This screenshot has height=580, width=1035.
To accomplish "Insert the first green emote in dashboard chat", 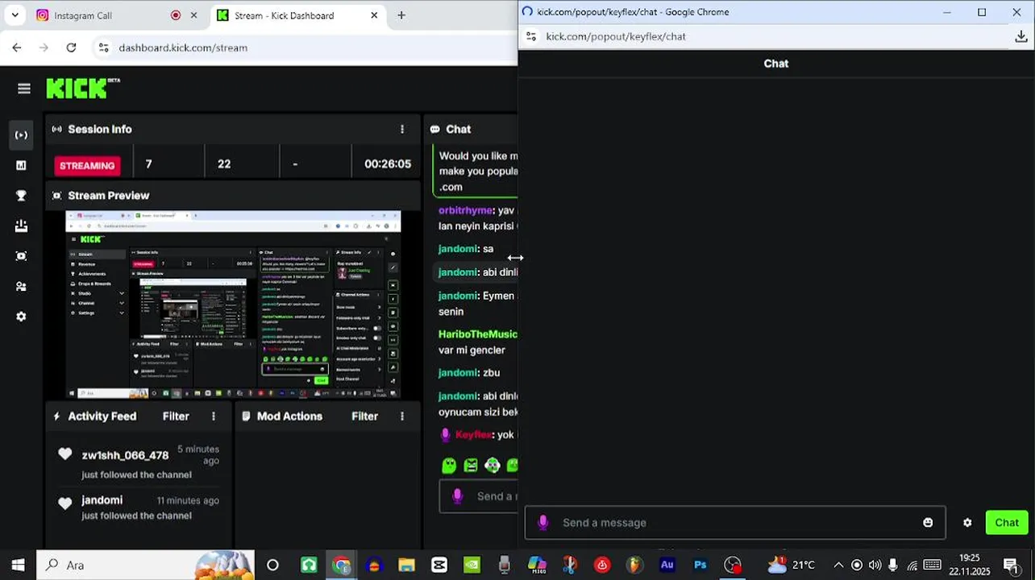I will (450, 465).
